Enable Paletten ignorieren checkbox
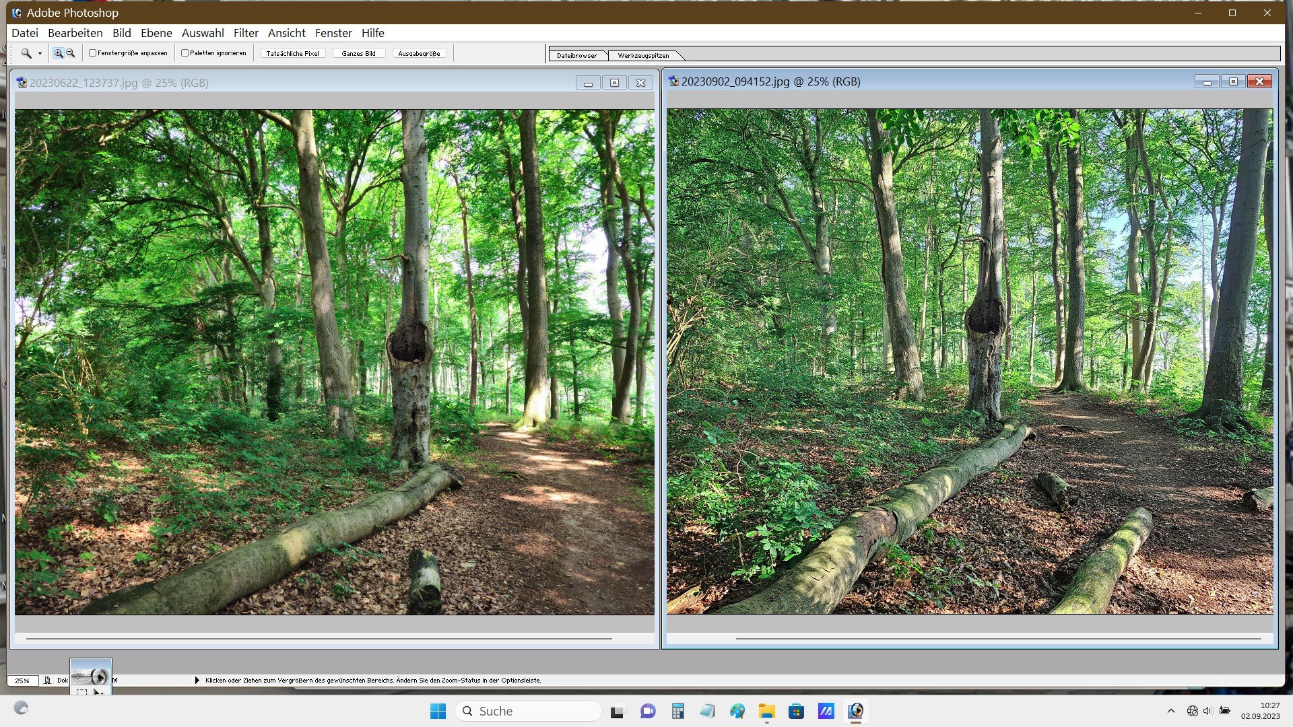 [x=185, y=53]
